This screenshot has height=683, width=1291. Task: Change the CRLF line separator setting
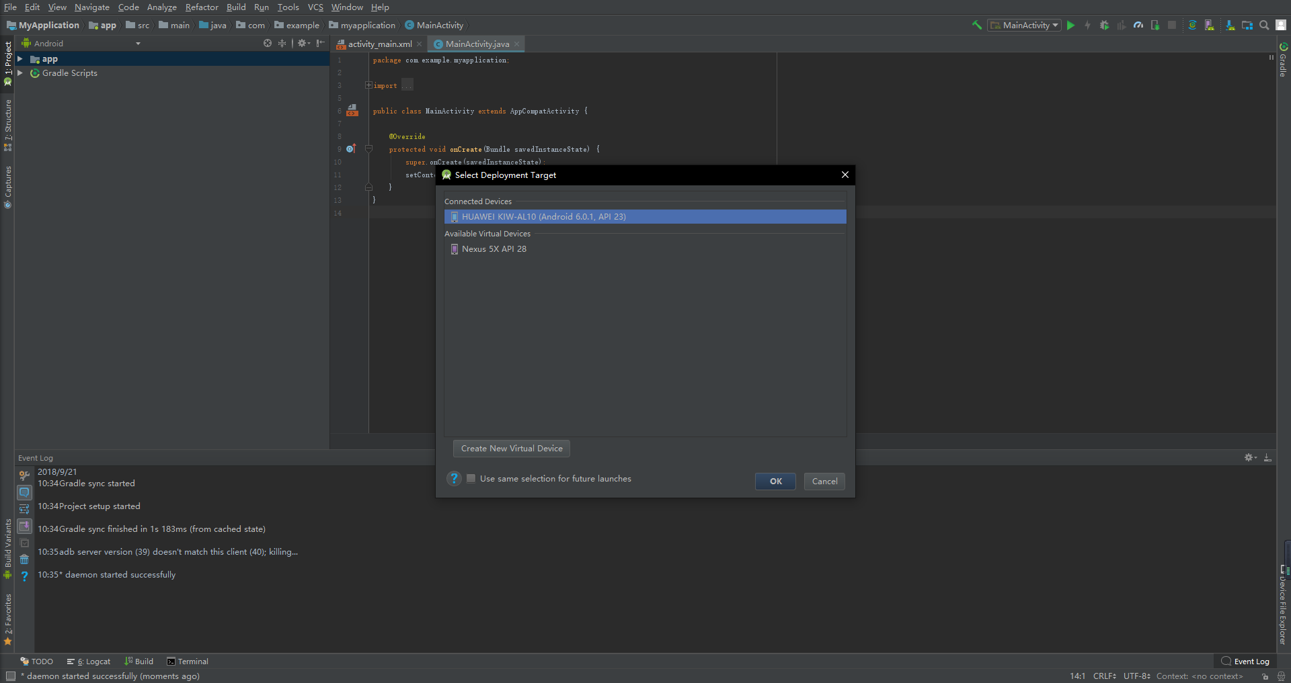[x=1104, y=676]
